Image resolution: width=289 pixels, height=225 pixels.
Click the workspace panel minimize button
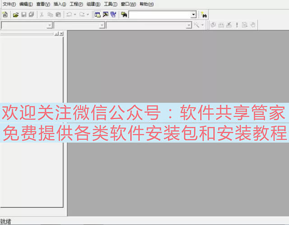pyautogui.click(x=57, y=34)
